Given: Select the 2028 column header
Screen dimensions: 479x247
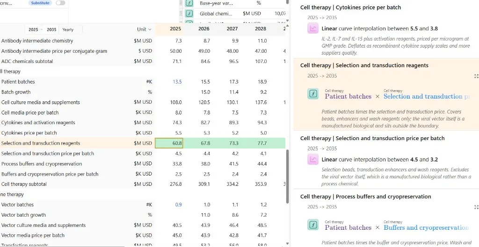Looking at the screenshot, I should [261, 28].
